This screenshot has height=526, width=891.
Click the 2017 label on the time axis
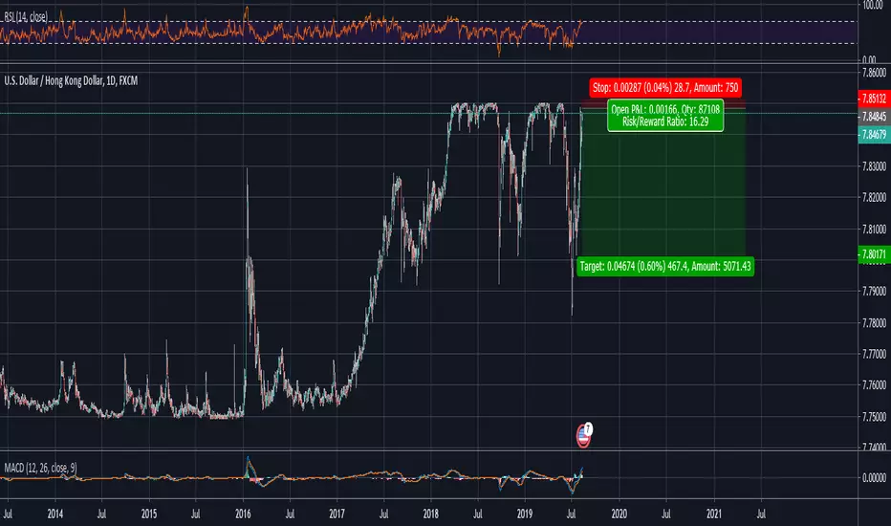click(337, 515)
